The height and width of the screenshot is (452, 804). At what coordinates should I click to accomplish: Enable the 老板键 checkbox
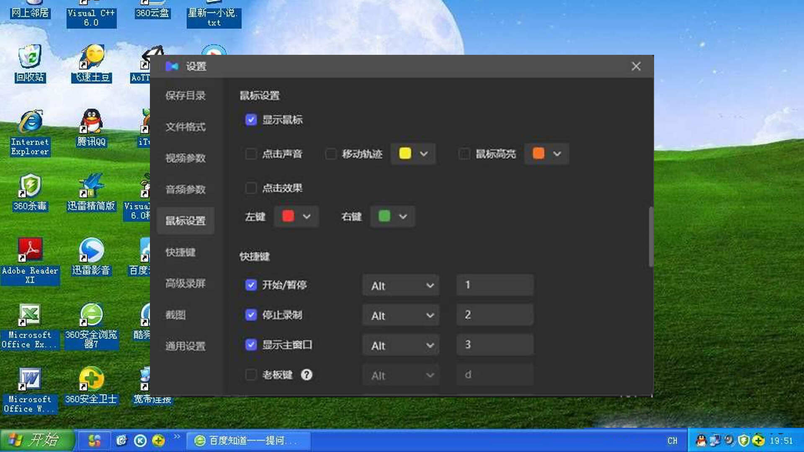[251, 375]
